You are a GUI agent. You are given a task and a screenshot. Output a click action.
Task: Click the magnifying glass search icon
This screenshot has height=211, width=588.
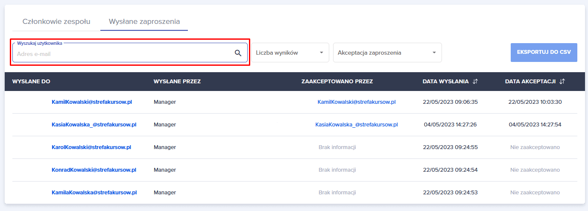[238, 53]
